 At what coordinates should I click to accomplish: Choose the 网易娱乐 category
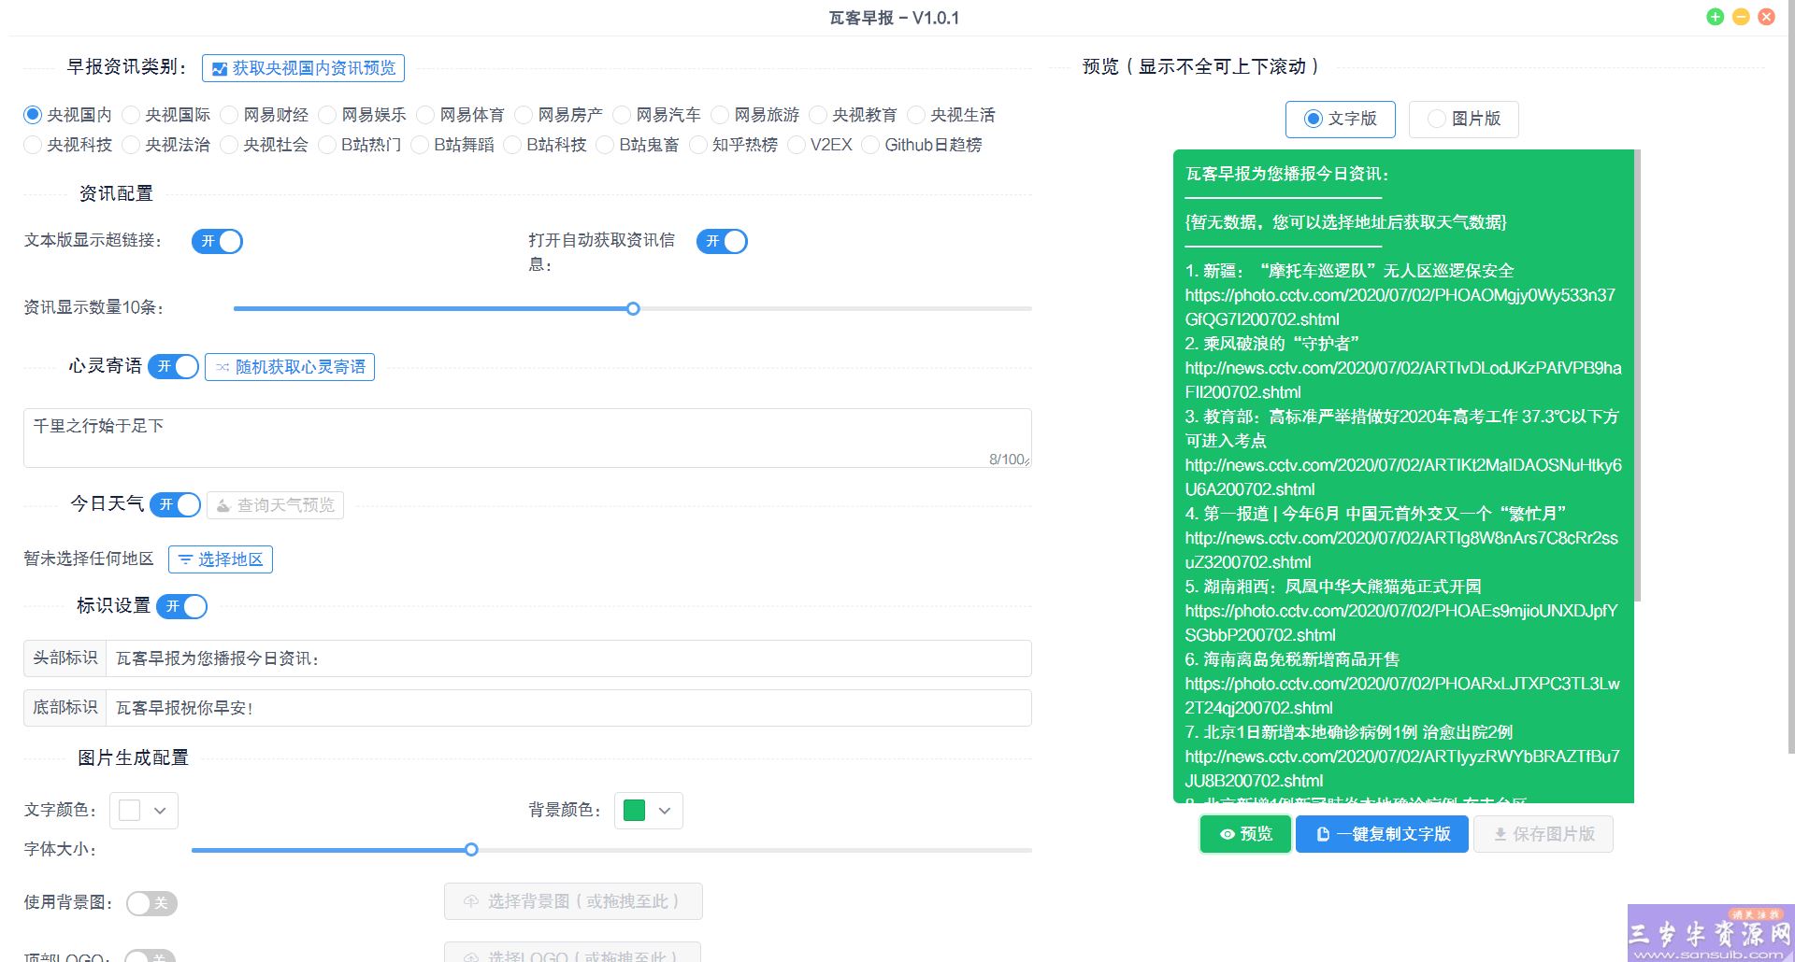[x=362, y=115]
